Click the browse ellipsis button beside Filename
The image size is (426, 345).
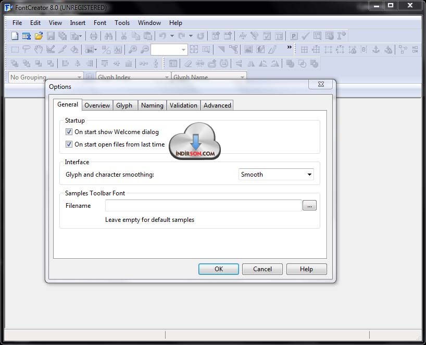click(x=309, y=205)
